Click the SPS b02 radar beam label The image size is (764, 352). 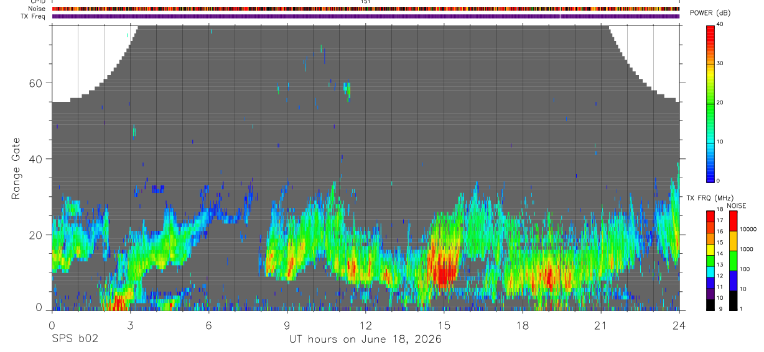click(x=74, y=339)
